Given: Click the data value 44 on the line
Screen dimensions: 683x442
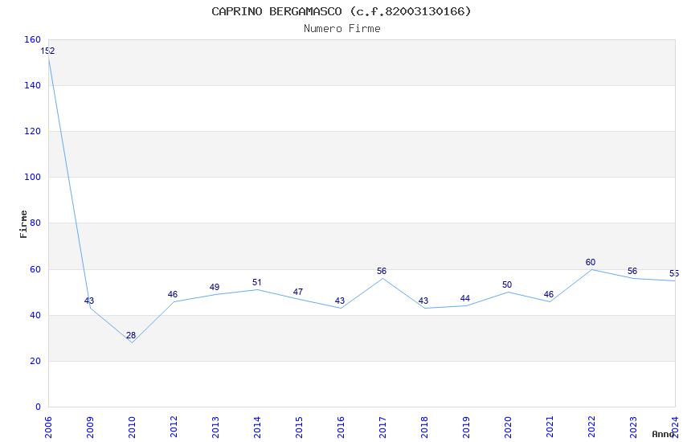Looking at the screenshot, I should click(x=465, y=298).
